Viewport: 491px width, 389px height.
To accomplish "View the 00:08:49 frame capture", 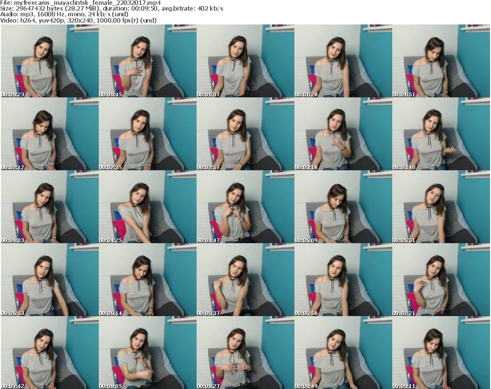I will click(343, 353).
